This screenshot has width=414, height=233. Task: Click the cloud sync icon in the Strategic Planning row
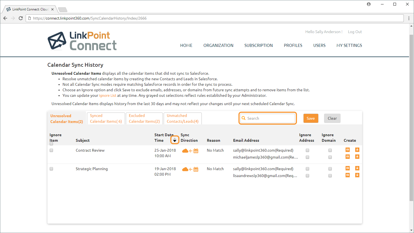coord(185,169)
